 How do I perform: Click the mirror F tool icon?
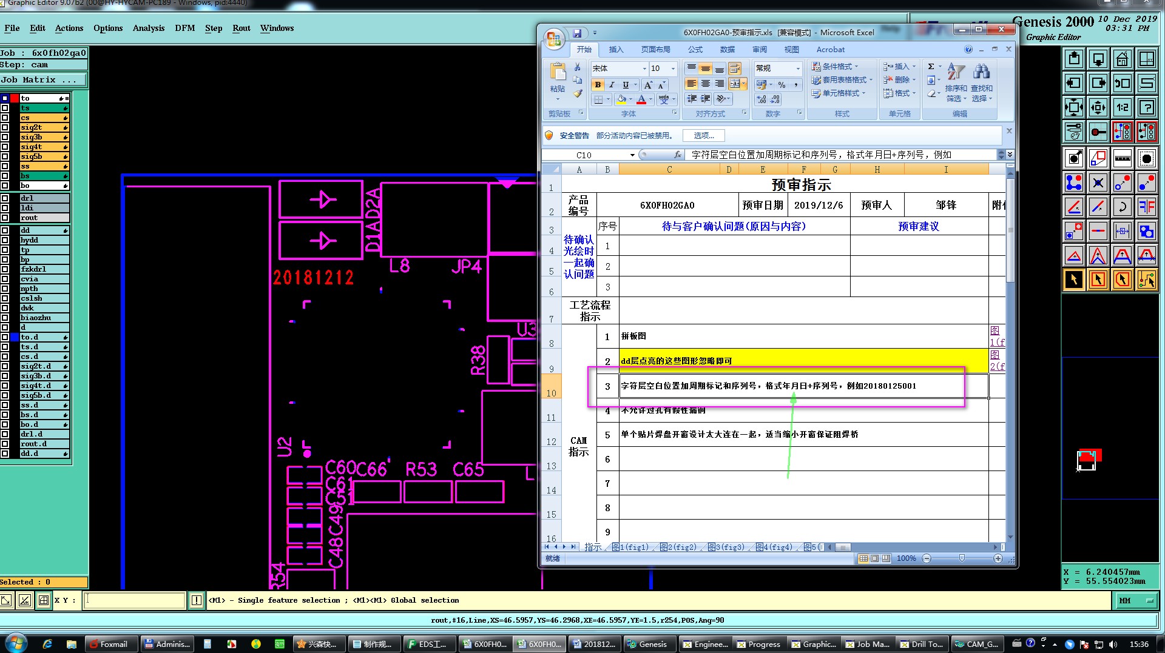click(1146, 207)
